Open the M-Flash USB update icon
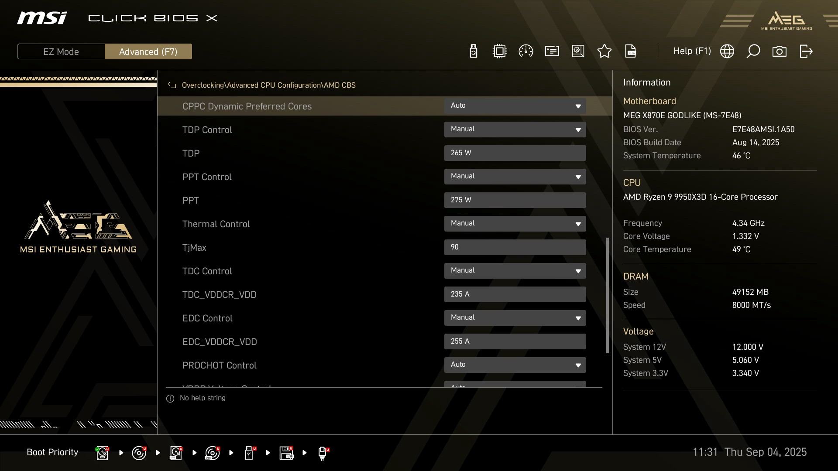Image resolution: width=838 pixels, height=471 pixels. [473, 51]
